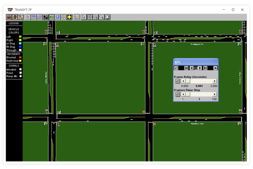The image size is (253, 169).
Task: Click the Ramp Mtr diamond symbol
Action: (21, 76)
